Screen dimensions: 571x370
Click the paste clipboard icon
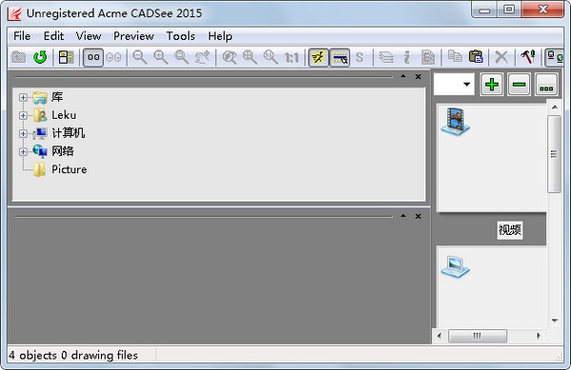click(476, 57)
